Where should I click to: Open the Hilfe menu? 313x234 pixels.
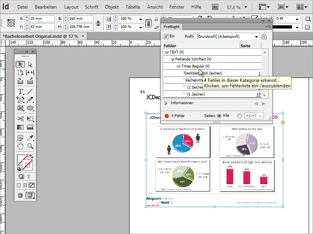tap(196, 7)
